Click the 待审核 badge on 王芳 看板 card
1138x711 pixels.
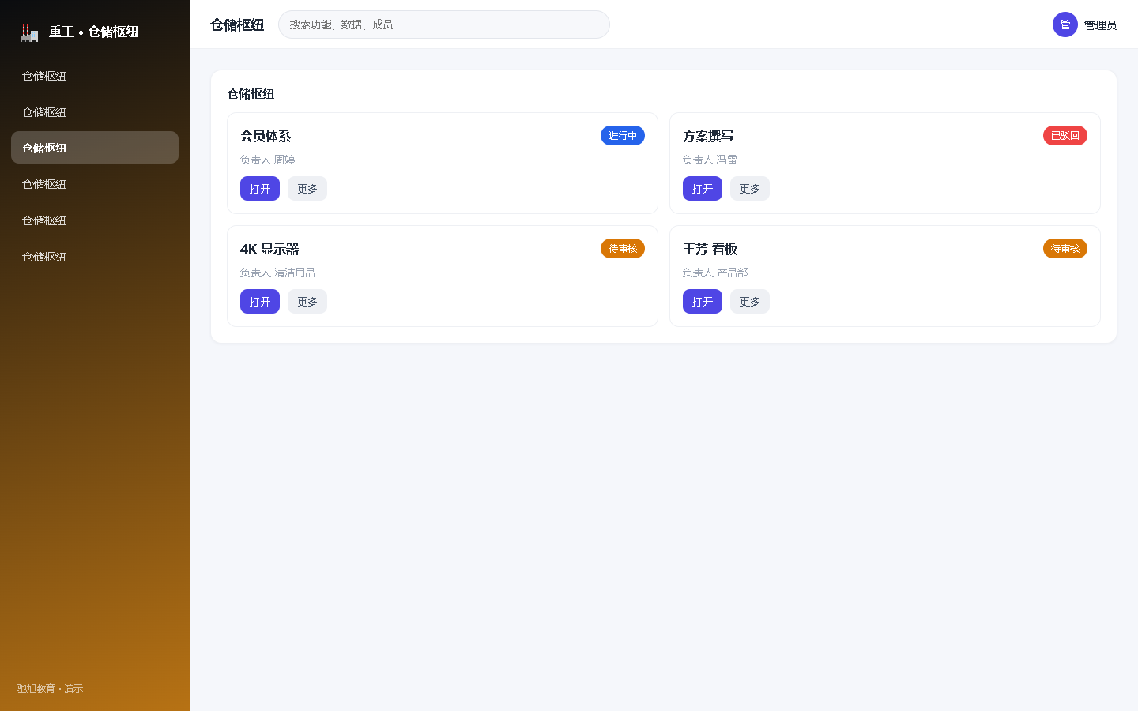point(1065,249)
